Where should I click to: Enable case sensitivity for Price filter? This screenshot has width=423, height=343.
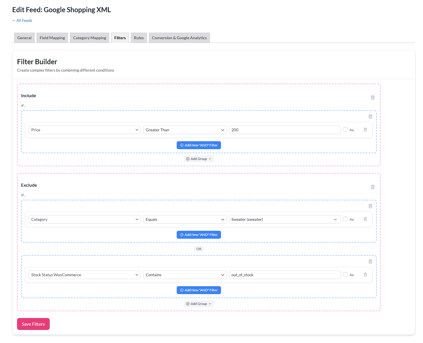click(x=345, y=129)
